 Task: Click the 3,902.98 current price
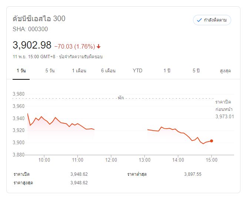pos(32,45)
